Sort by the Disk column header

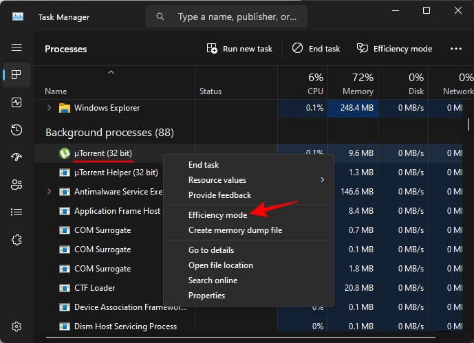(x=403, y=83)
